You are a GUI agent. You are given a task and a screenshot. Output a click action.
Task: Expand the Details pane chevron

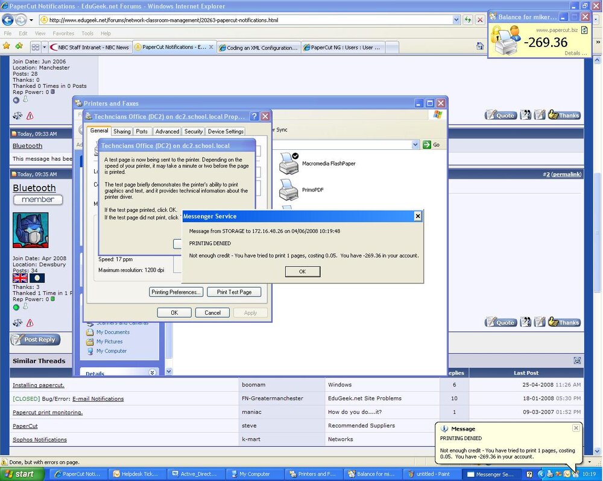[x=153, y=373]
